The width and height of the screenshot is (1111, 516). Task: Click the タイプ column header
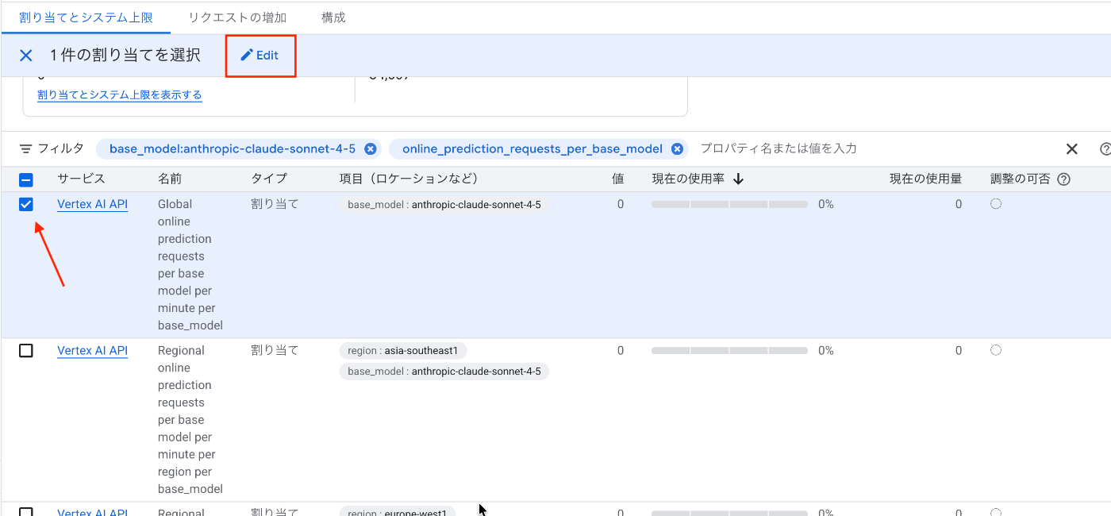coord(269,179)
